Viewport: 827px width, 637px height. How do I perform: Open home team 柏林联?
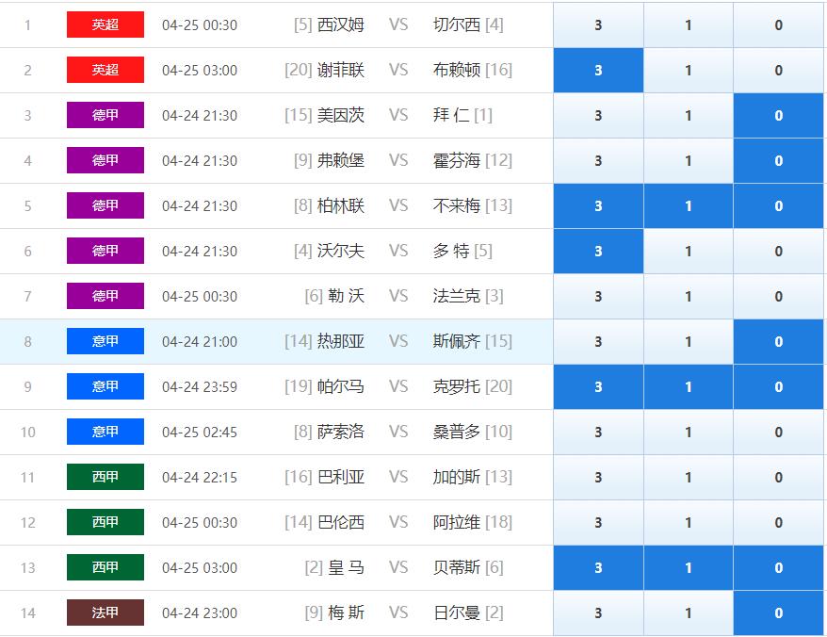coord(341,205)
